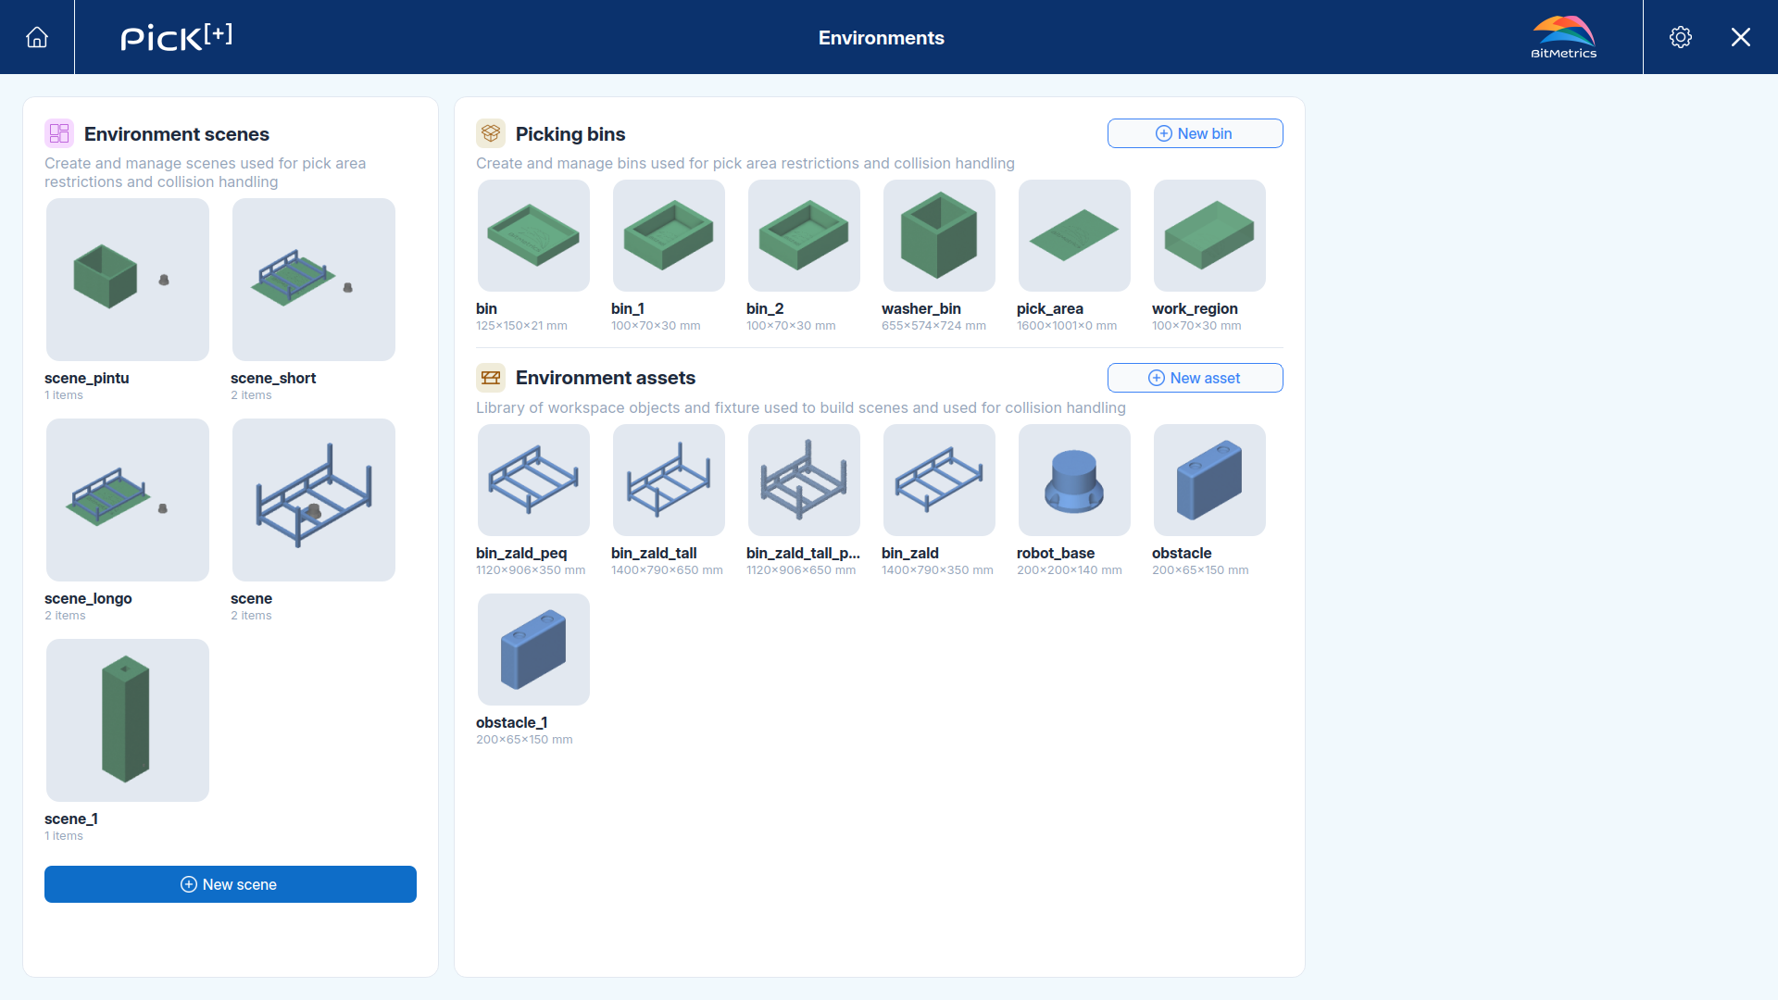Screen dimensions: 1778x1000
Task: Select the bin_2 thumbnail
Action: pos(804,236)
